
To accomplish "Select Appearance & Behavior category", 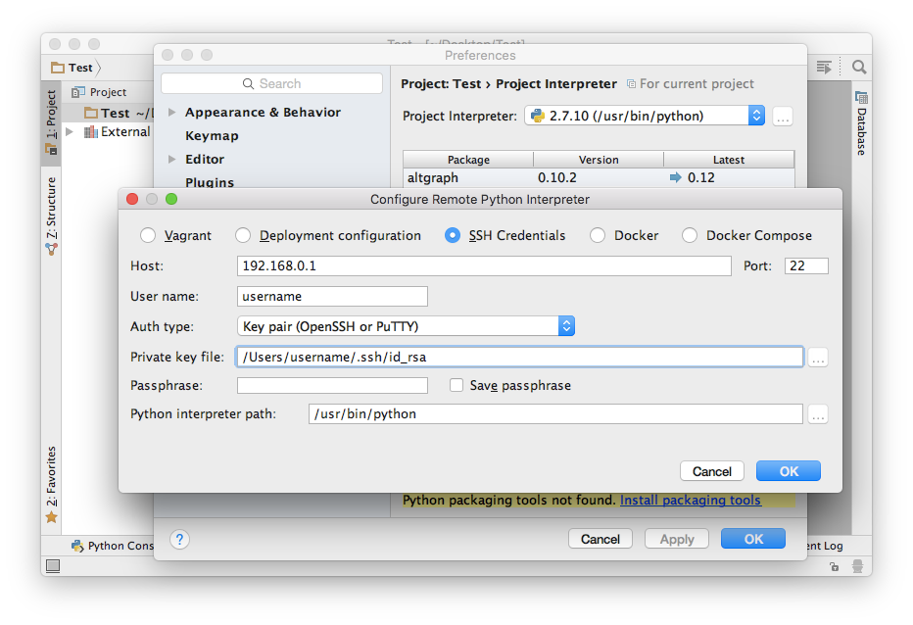I will click(x=263, y=112).
